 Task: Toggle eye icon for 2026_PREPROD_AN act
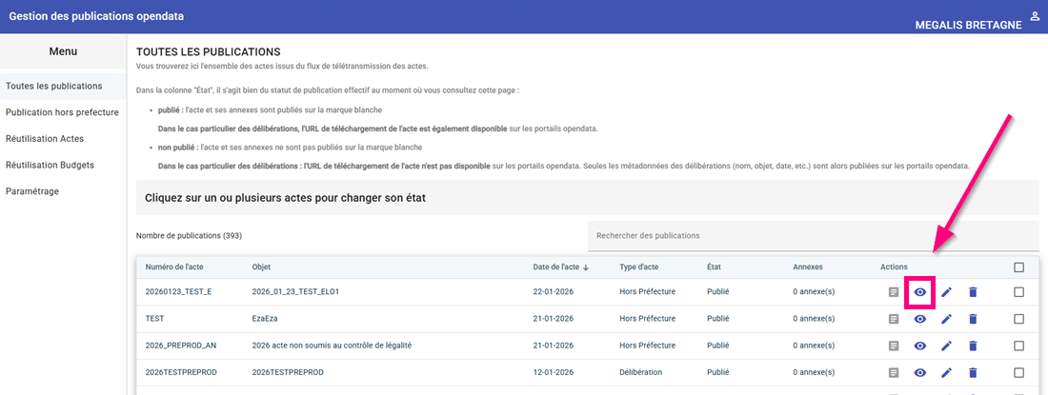pyautogui.click(x=919, y=346)
